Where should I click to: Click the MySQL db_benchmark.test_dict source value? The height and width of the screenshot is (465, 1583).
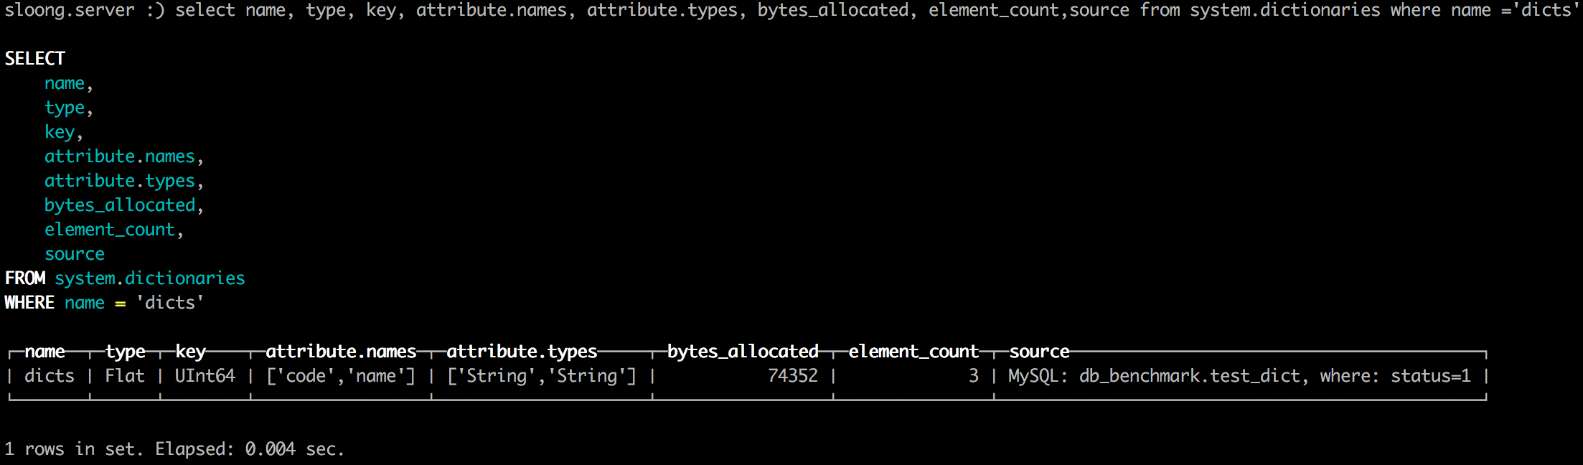(x=1239, y=376)
